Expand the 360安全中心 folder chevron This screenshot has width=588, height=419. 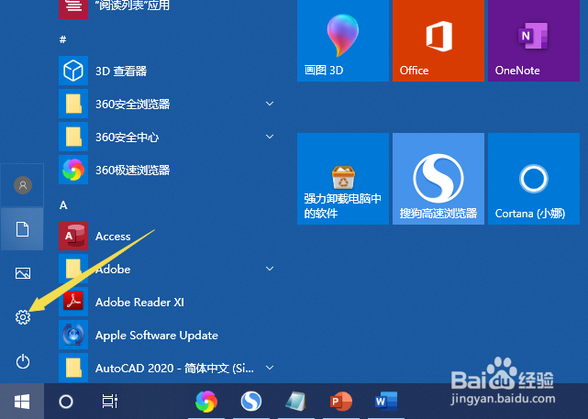tap(270, 137)
